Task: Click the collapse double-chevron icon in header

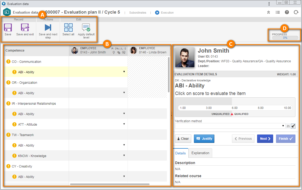Action: 268,13
